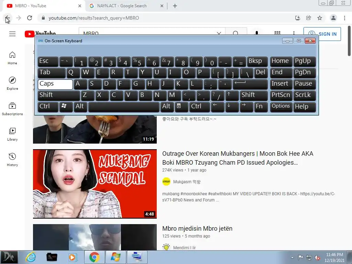
Task: Click the Mukbang Scandal video thumbnail
Action: 95,184
